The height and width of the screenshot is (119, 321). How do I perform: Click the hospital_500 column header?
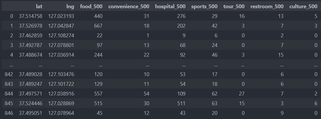click(170, 6)
